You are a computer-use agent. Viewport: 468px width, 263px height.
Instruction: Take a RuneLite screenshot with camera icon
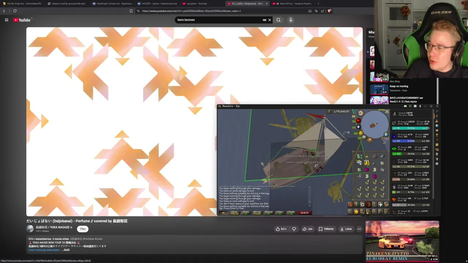pos(415,106)
